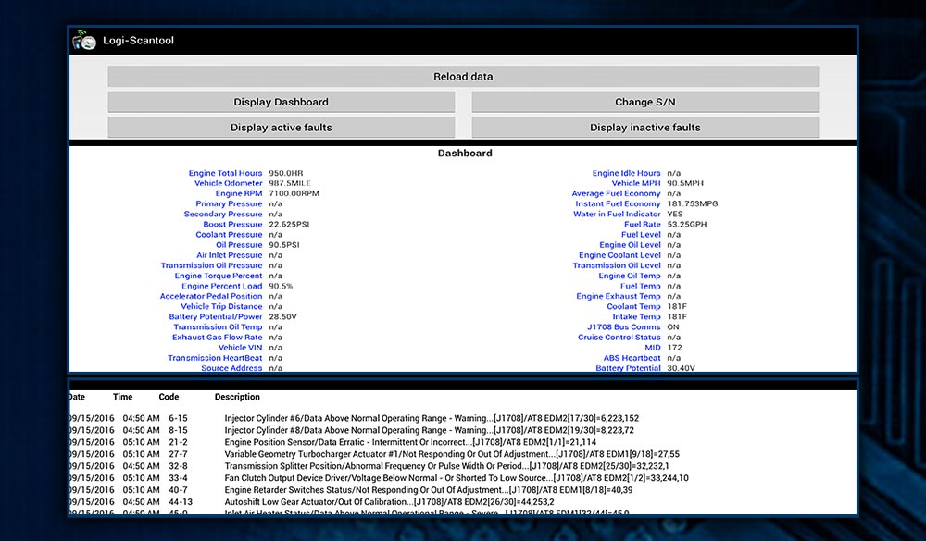Select the Description column header

[237, 397]
